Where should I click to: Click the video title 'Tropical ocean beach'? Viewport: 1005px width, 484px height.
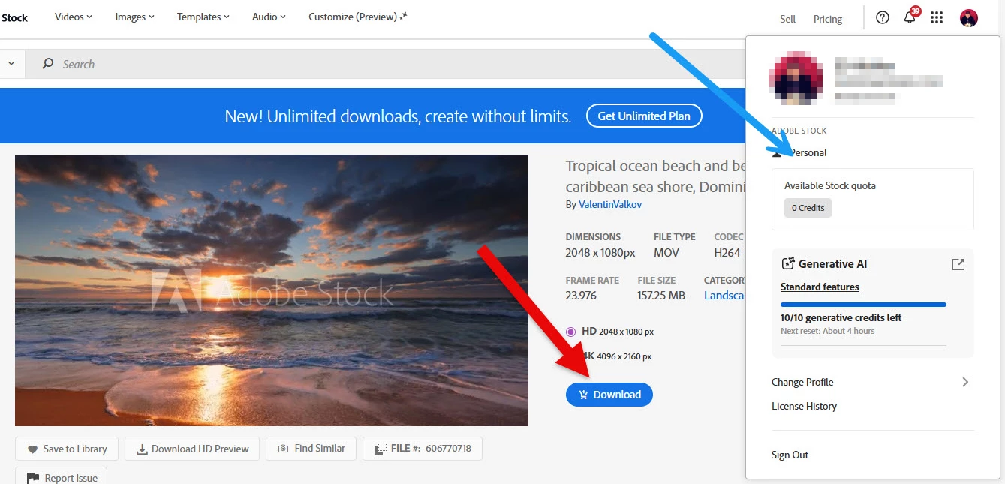click(655, 176)
